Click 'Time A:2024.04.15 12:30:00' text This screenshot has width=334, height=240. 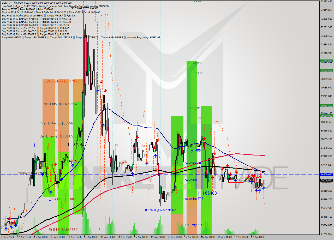coord(17,12)
